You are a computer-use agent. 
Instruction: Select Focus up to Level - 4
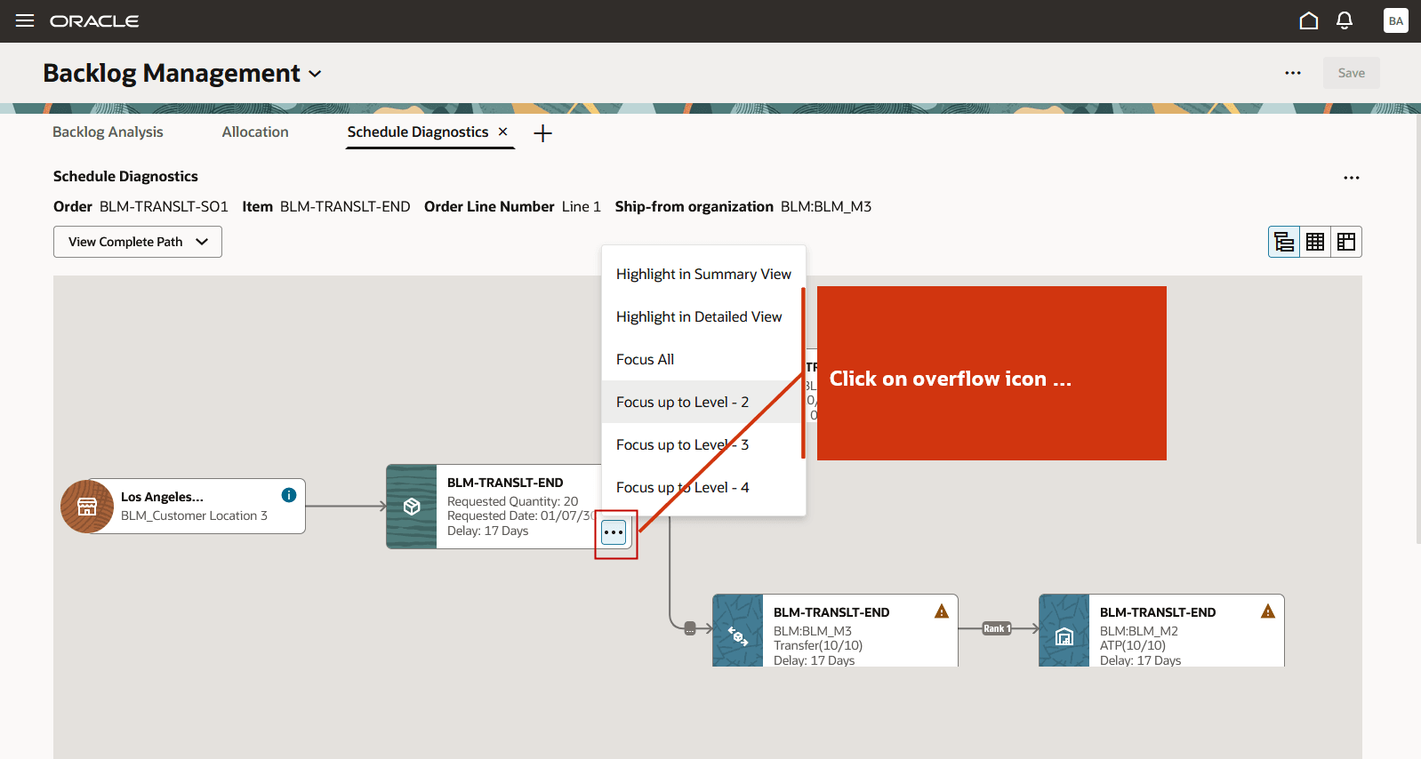pos(703,487)
